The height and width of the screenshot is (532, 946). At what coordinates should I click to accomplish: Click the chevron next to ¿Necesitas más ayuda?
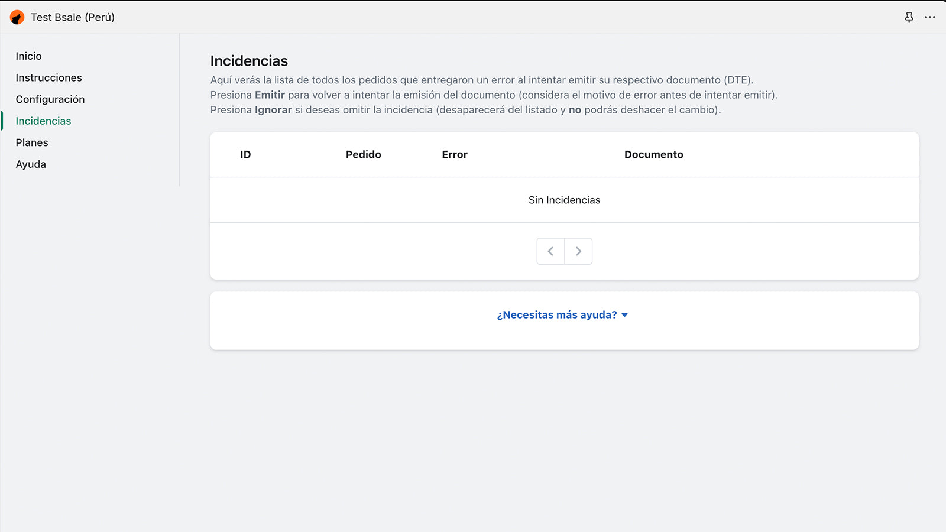(x=625, y=315)
